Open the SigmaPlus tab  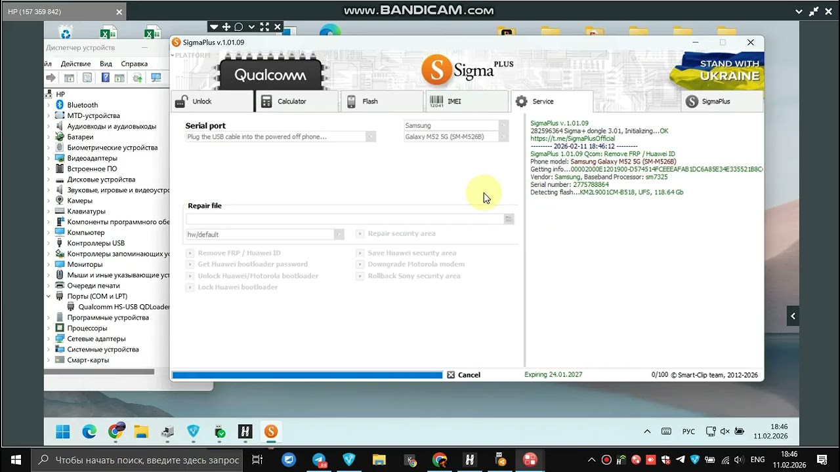pos(722,102)
